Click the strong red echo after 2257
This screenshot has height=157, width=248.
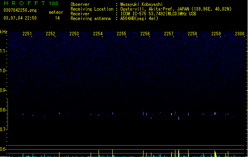click(x=179, y=118)
